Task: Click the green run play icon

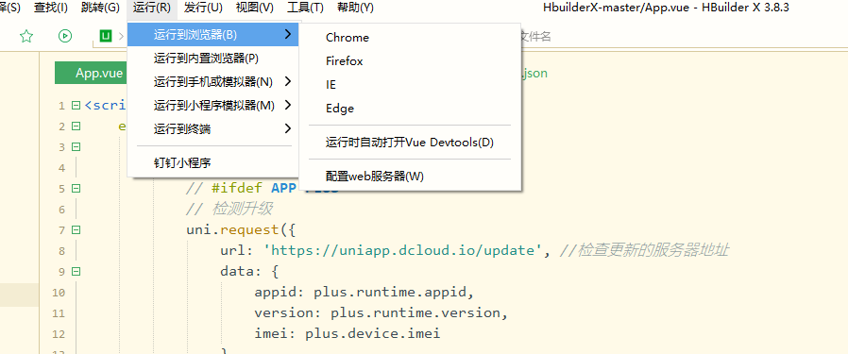Action: 65,36
